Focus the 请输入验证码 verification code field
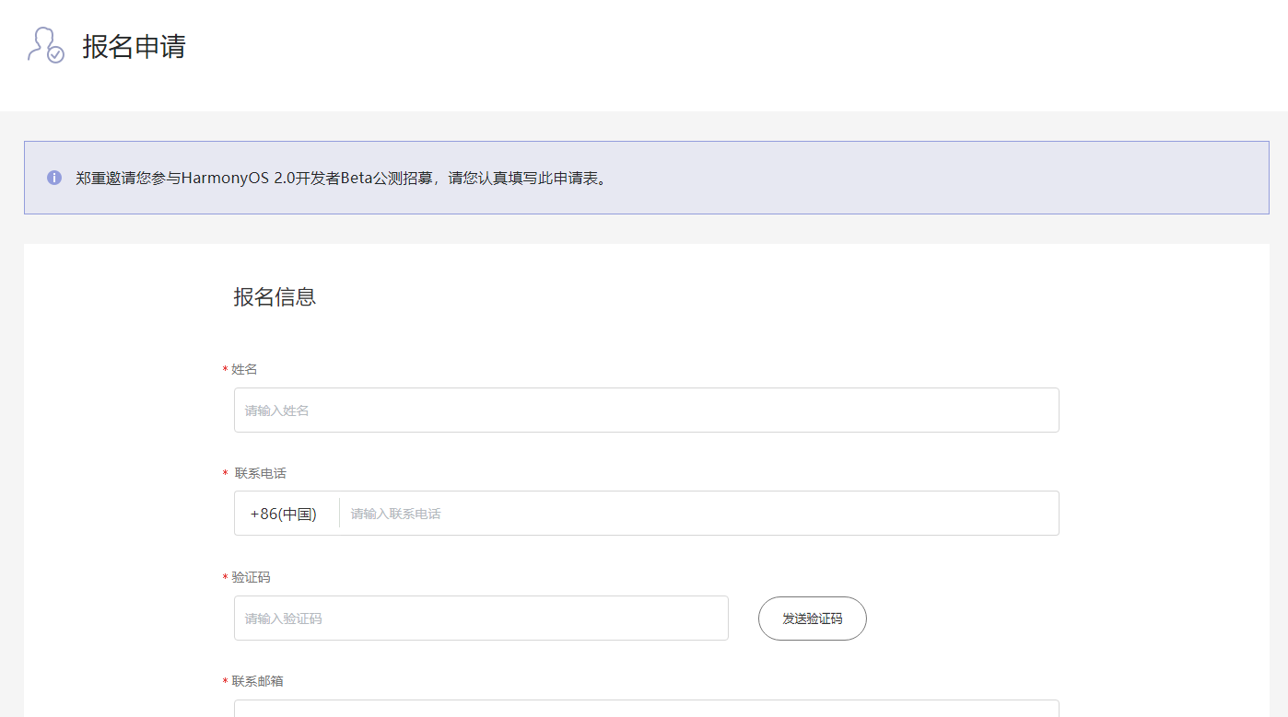Screen dimensions: 1288x717 pos(481,618)
